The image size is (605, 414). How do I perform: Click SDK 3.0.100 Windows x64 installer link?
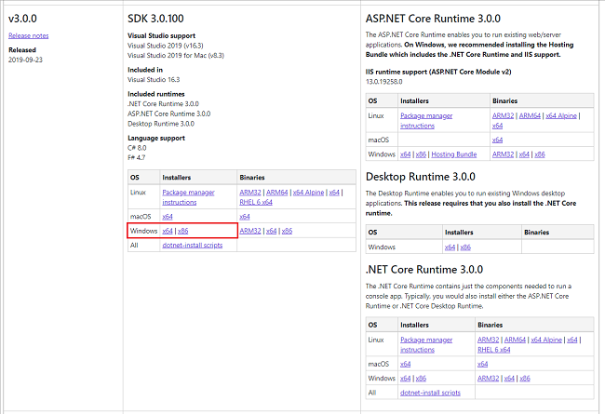pyautogui.click(x=168, y=230)
